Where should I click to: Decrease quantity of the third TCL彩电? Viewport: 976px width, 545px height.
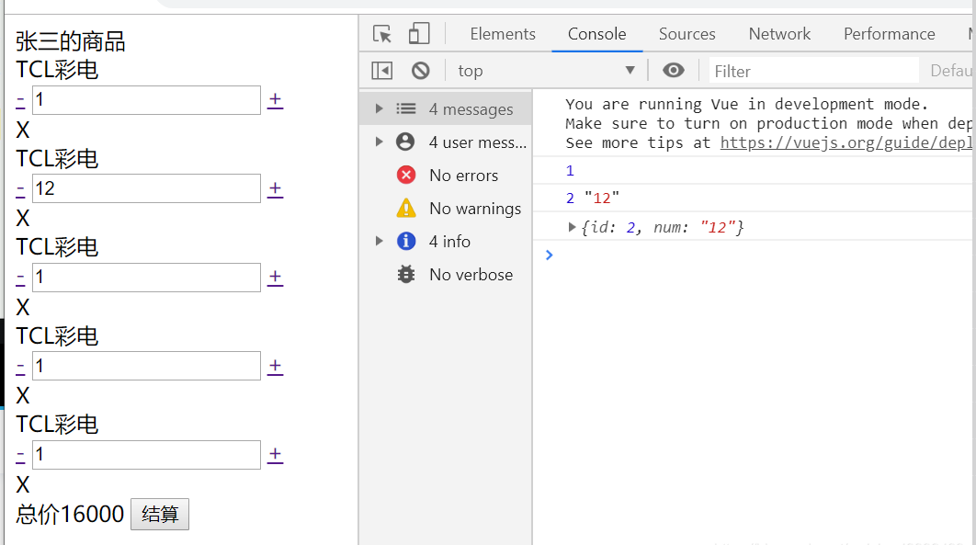click(20, 278)
